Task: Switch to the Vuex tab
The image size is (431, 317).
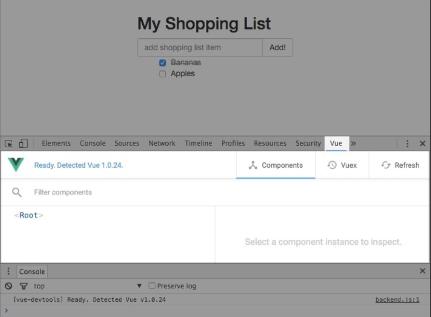Action: point(342,165)
